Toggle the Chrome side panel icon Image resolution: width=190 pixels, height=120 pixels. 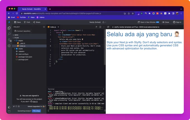pos(173,13)
